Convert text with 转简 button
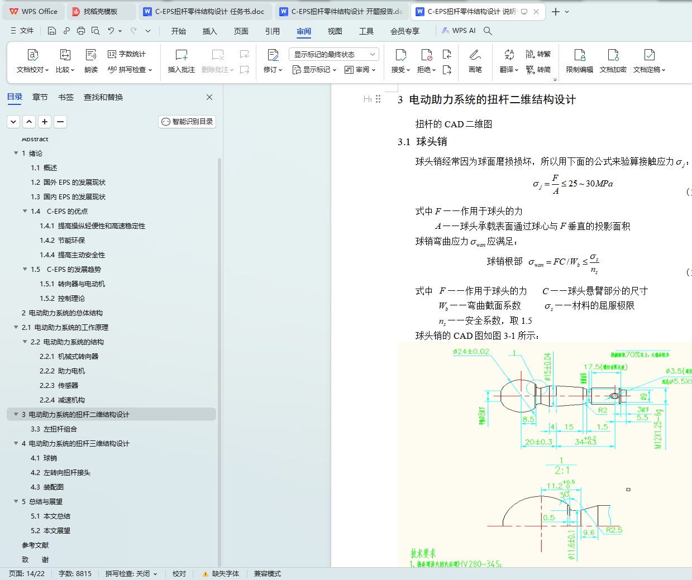Screen dimensions: 692x580 [538, 70]
